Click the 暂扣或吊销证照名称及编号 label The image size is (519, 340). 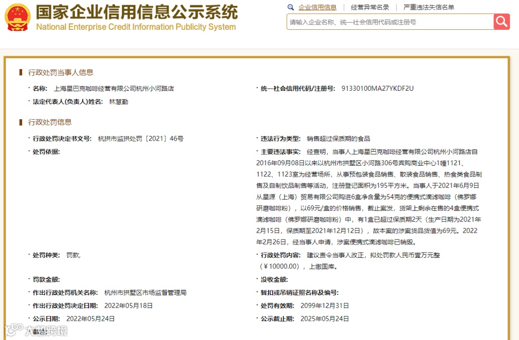coord(299,292)
